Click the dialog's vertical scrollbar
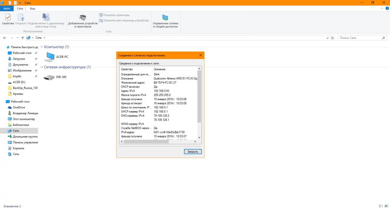This screenshot has height=209, width=390. coord(200,103)
